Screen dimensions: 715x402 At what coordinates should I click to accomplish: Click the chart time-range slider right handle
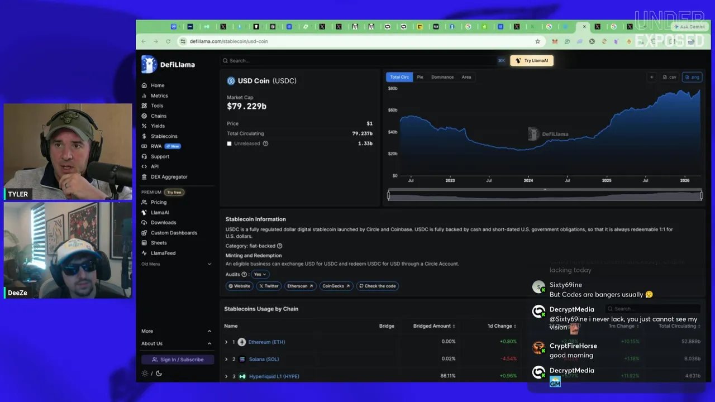pos(701,195)
